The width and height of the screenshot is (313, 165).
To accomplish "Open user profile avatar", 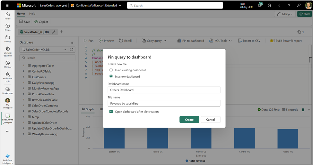I will 309,5.
